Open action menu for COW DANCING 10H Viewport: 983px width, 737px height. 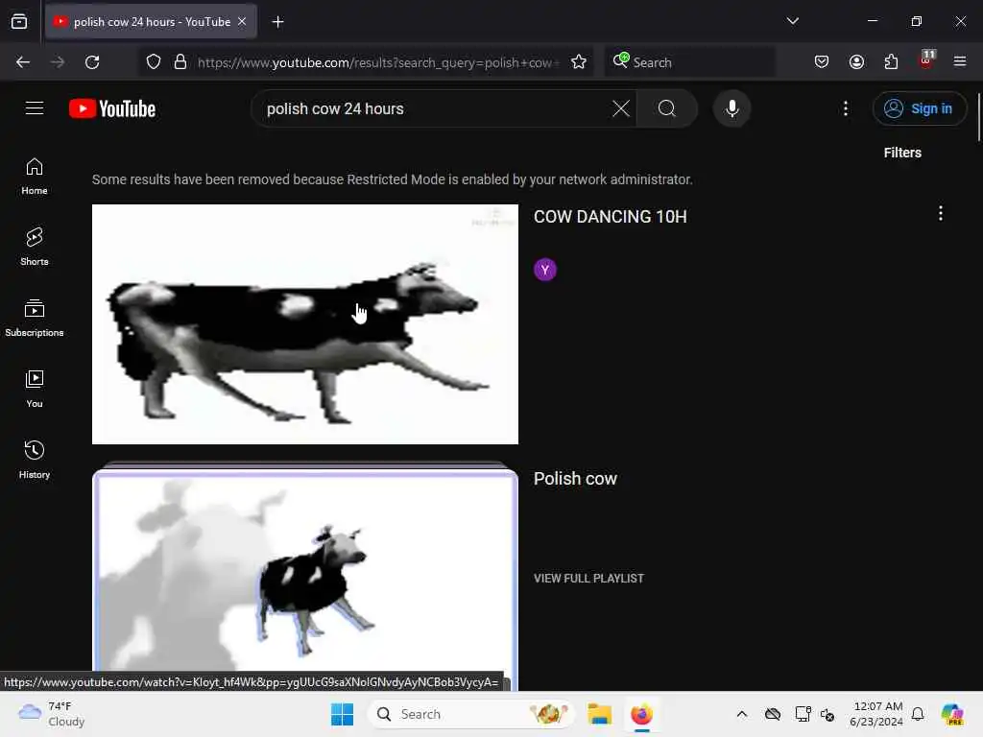pyautogui.click(x=941, y=214)
